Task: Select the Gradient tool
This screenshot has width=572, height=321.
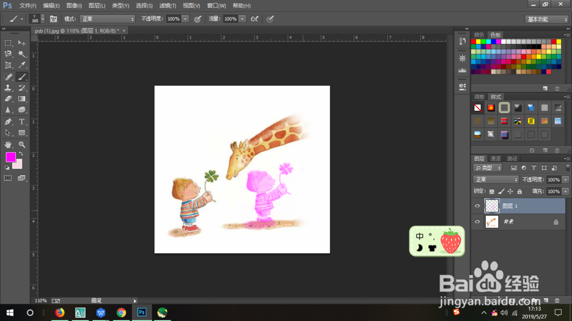Action: 22,99
